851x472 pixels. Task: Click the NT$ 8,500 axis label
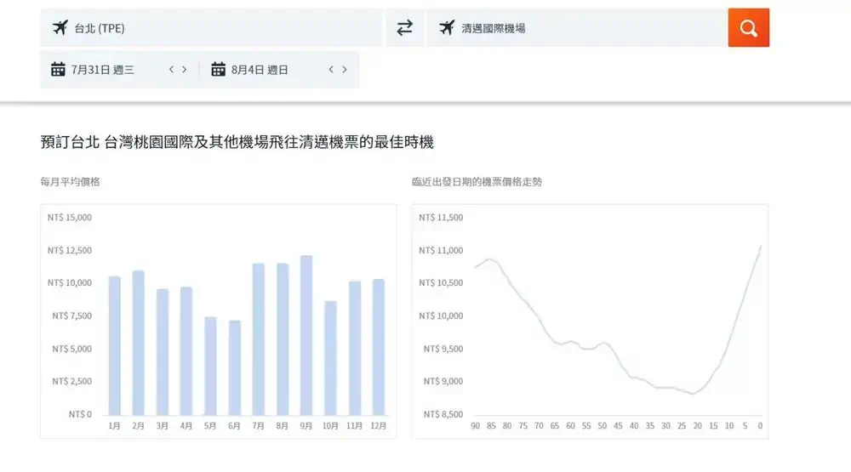tap(443, 414)
